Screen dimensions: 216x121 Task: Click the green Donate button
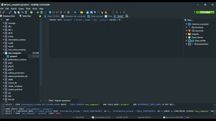205,12
